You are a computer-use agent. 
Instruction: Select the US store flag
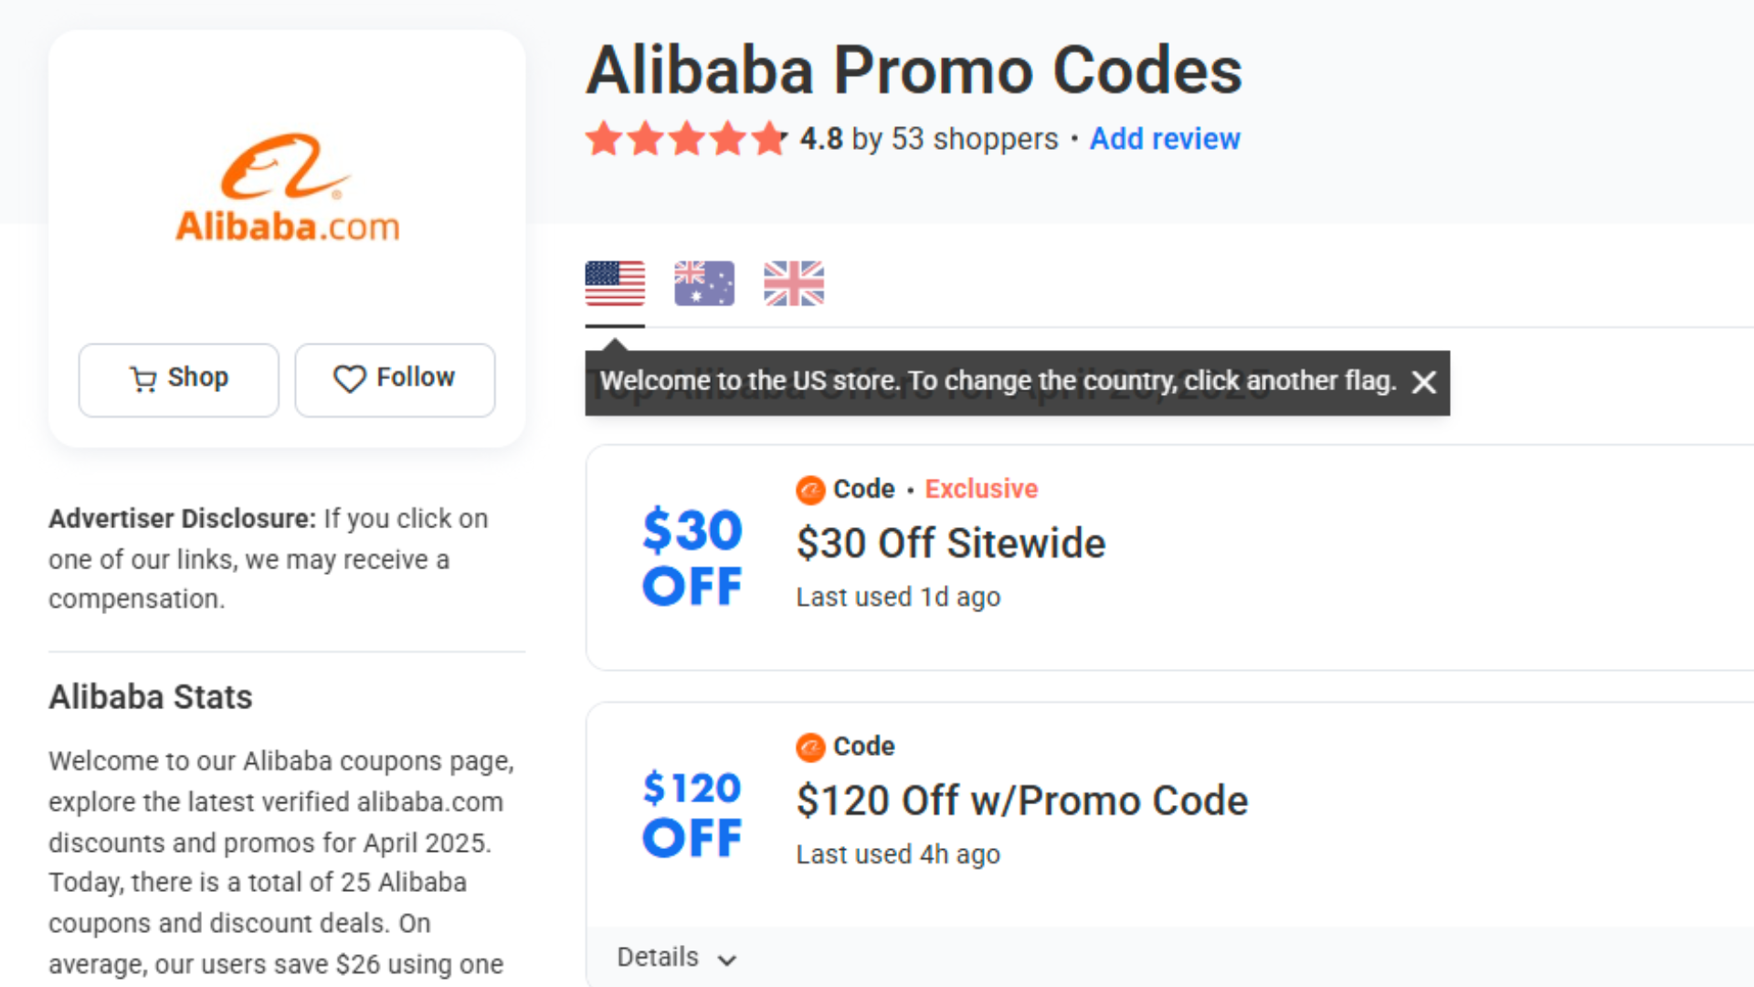(614, 283)
